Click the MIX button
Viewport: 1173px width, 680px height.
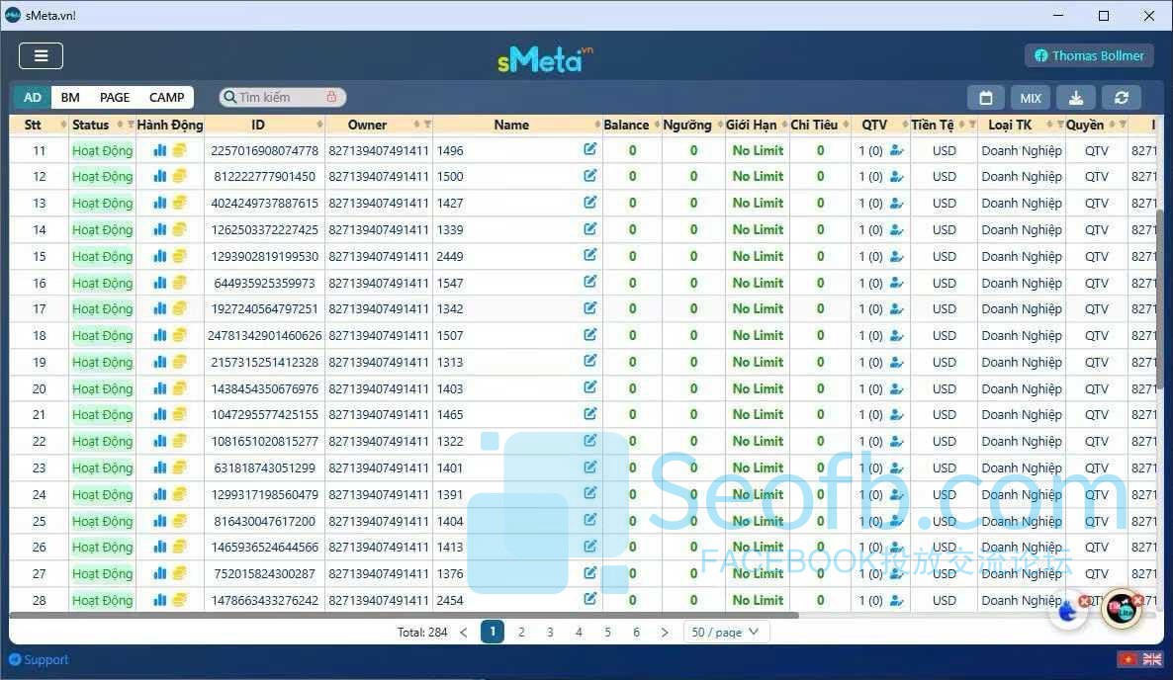point(1031,98)
